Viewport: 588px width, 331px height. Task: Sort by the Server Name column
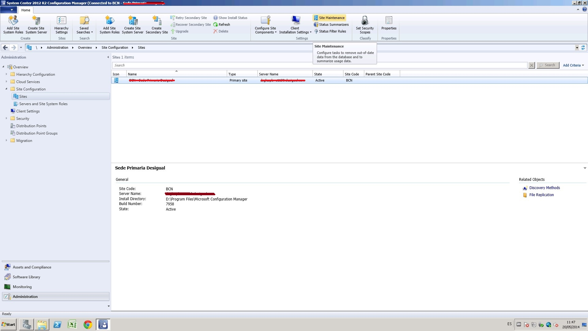pyautogui.click(x=269, y=74)
